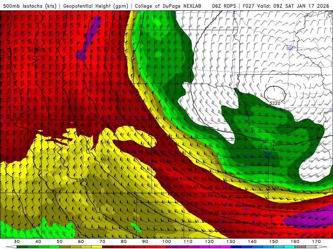This screenshot has width=333, height=249.
Task: Click the 5580 contour label in the red area
Action: (x=36, y=49)
